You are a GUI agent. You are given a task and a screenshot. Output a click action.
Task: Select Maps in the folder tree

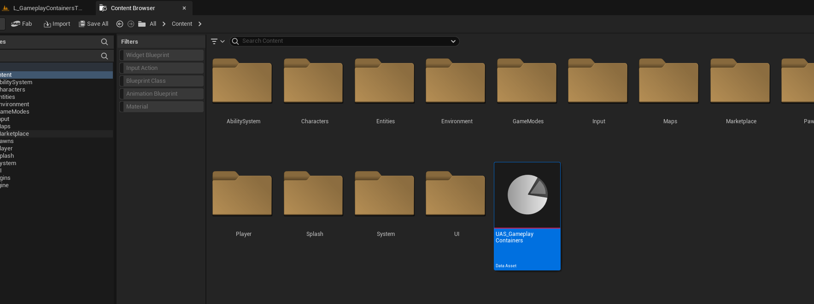tap(56, 126)
